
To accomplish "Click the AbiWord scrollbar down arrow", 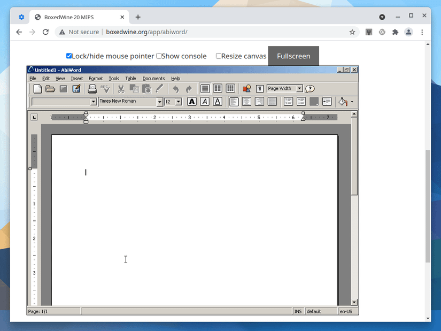I will pos(354,302).
